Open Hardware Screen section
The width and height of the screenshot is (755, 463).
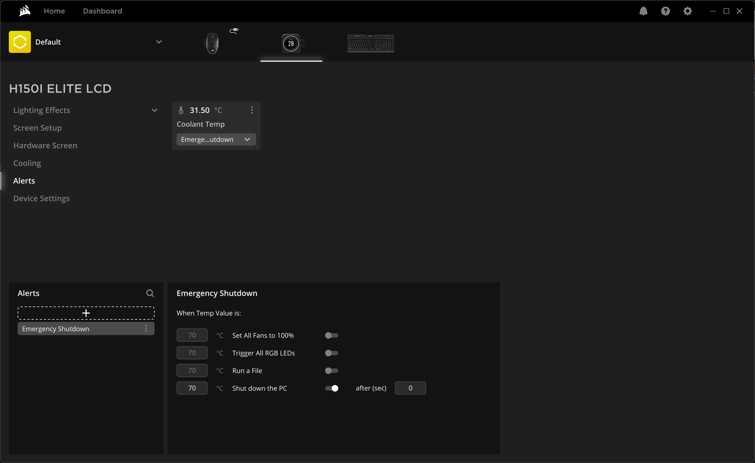click(45, 146)
